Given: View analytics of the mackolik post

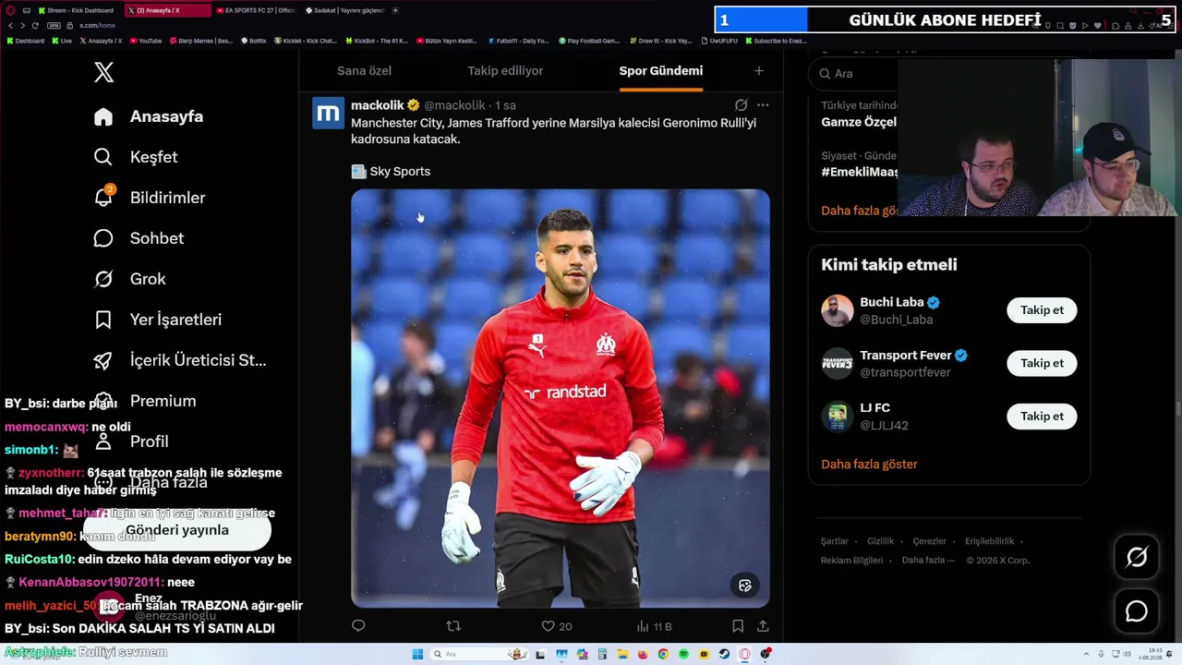Looking at the screenshot, I should (x=654, y=626).
